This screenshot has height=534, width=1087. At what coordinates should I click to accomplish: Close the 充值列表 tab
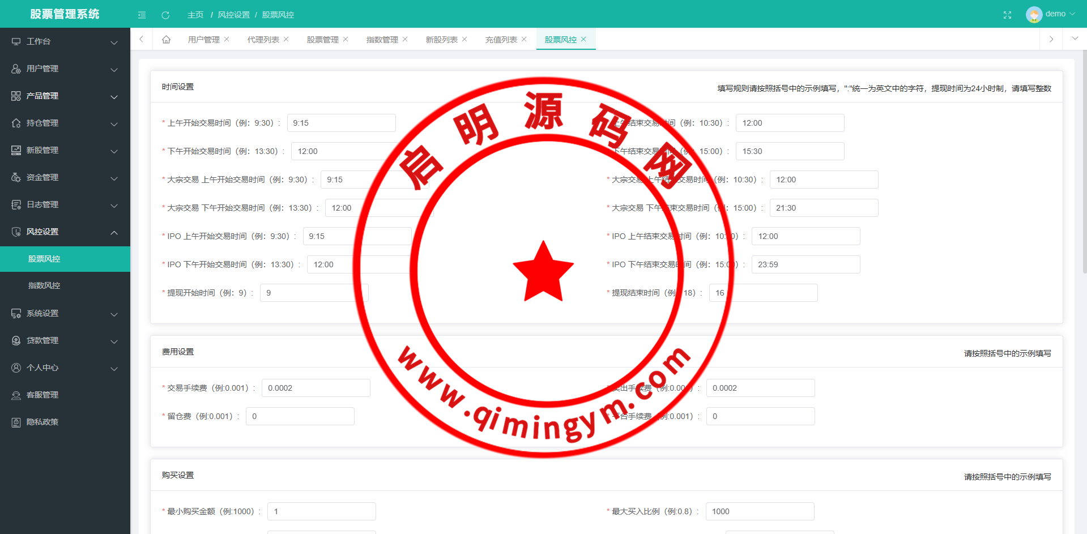524,39
